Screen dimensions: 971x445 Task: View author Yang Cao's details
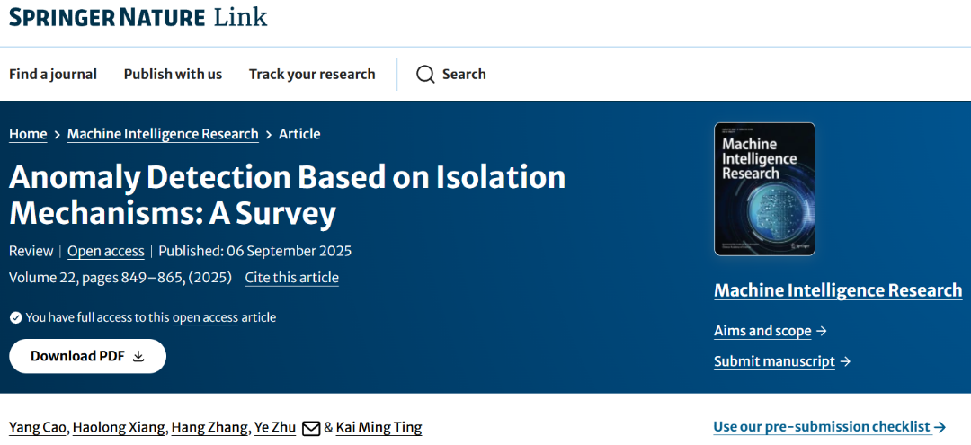click(37, 428)
